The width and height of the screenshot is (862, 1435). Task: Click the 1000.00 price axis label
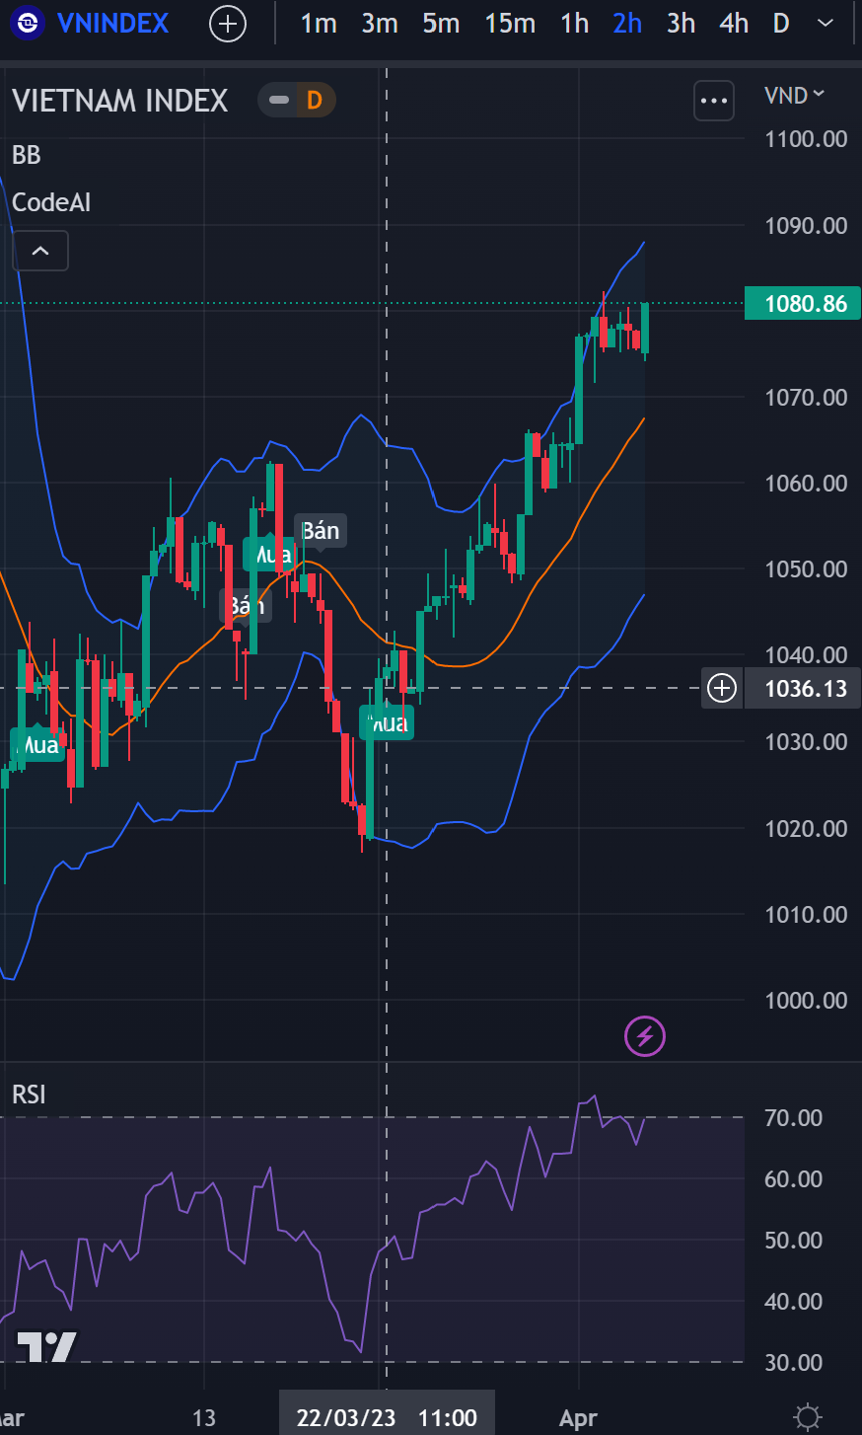click(806, 1001)
